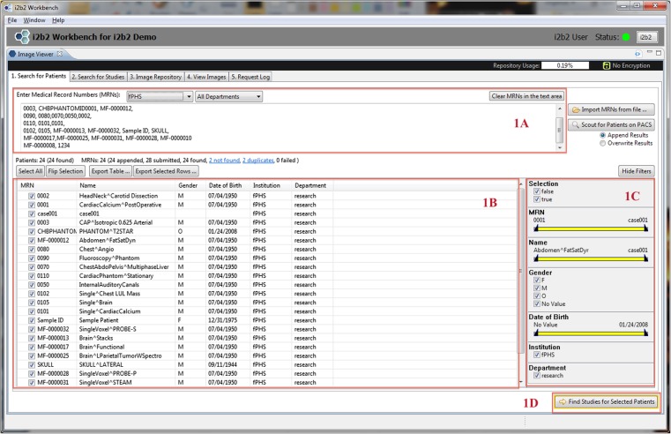
Task: Click the '2 not found' link
Action: pos(223,159)
